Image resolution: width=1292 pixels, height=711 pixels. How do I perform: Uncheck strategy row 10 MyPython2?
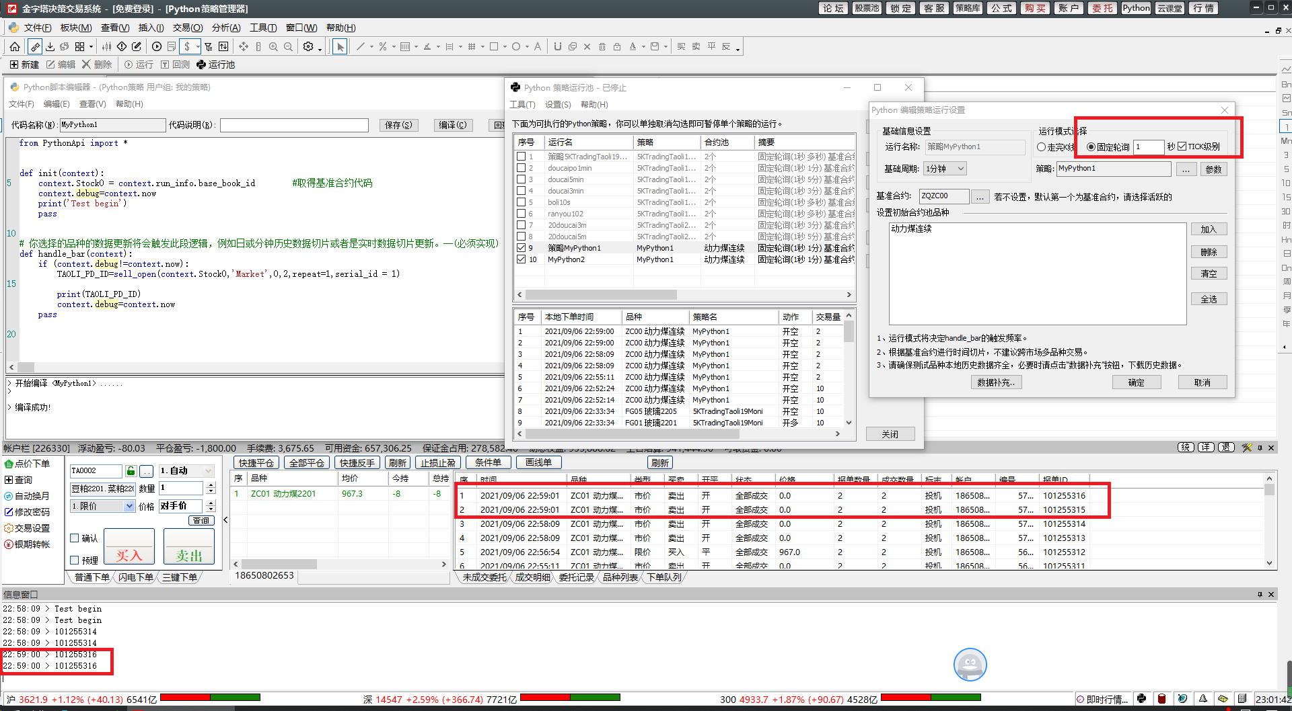click(521, 259)
